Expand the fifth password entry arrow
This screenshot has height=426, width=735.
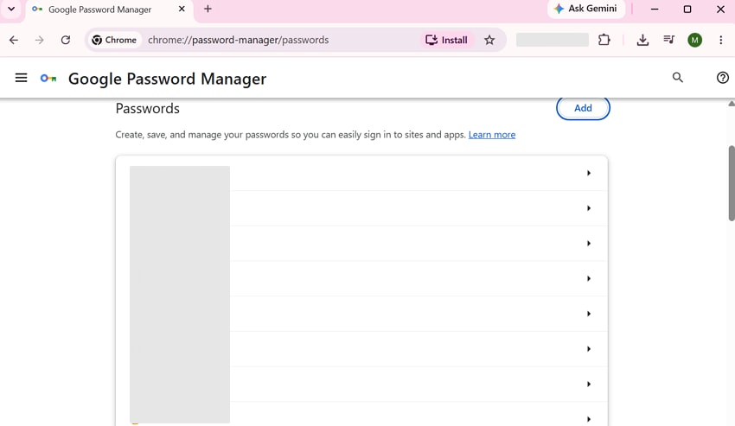point(589,314)
